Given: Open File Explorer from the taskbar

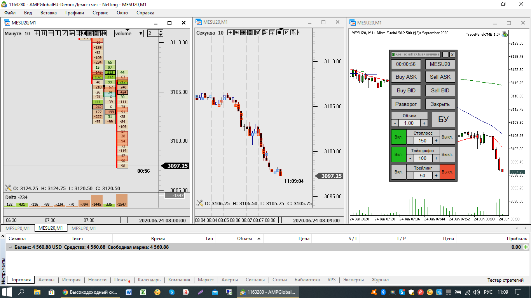Looking at the screenshot, I should click(37, 292).
